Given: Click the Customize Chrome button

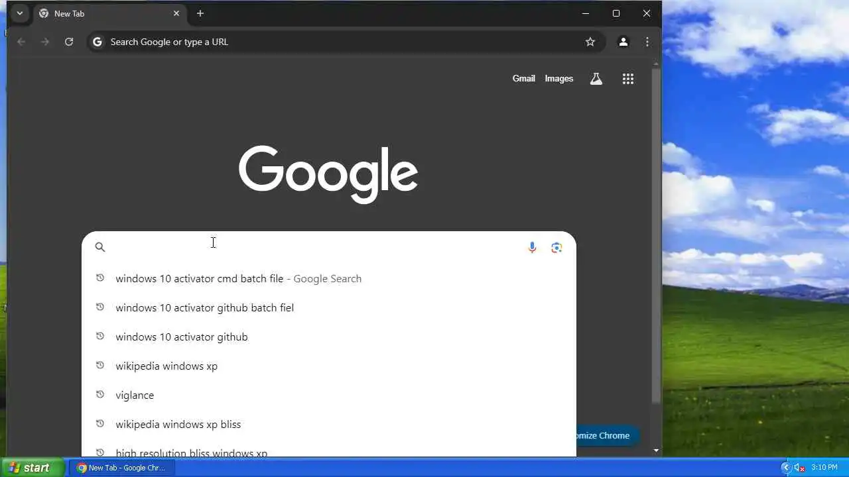Looking at the screenshot, I should (608, 435).
